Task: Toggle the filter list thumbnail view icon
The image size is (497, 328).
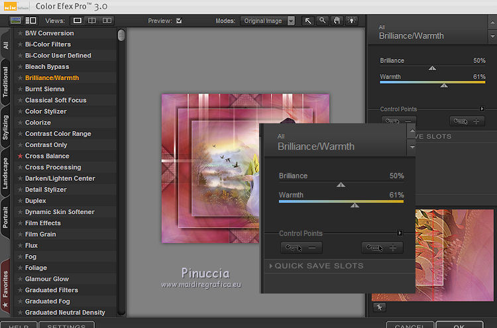Action: tap(15, 21)
